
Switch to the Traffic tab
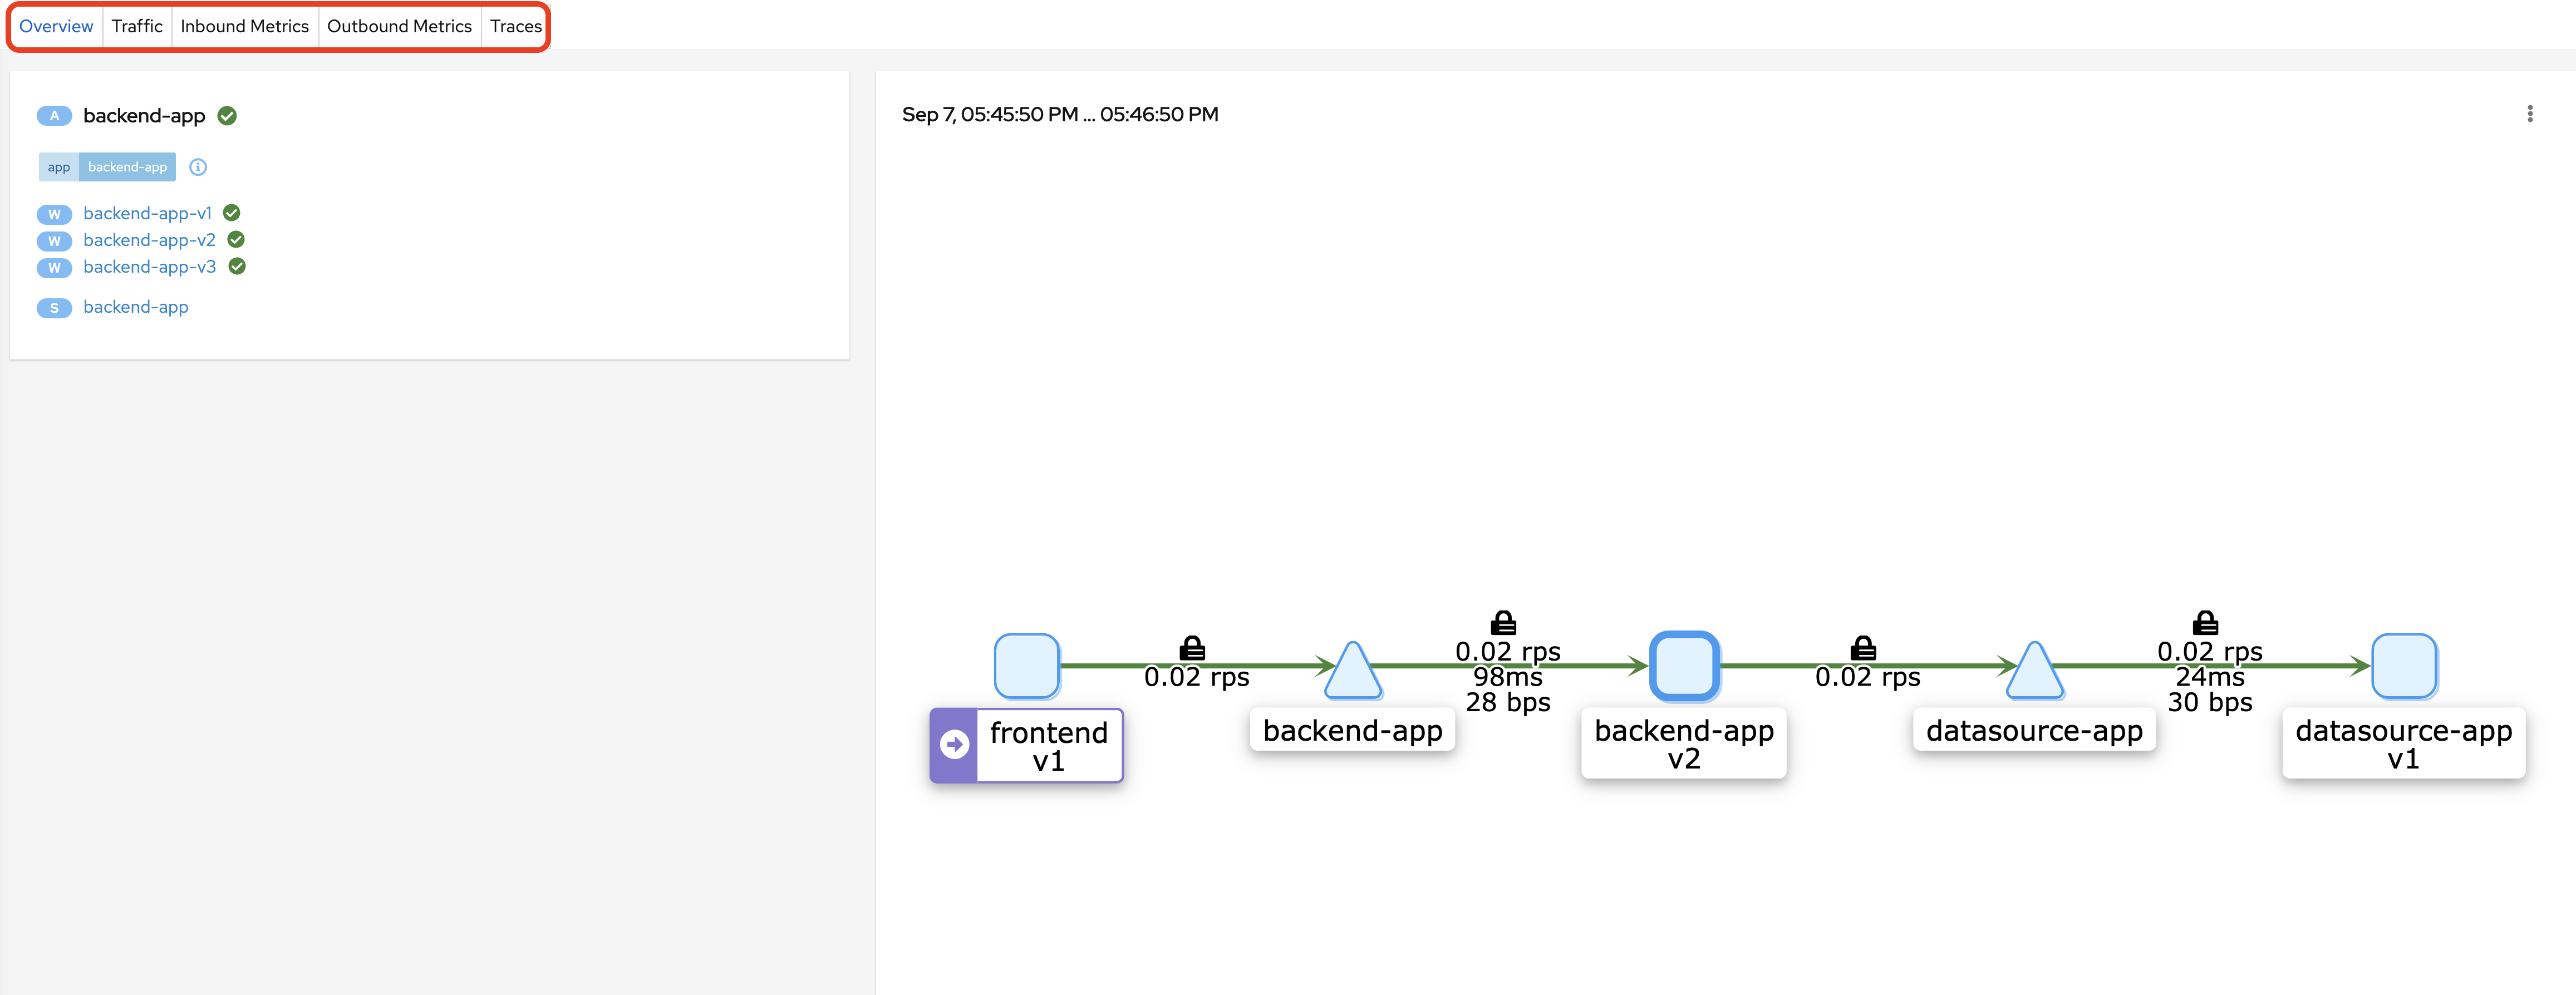[137, 26]
